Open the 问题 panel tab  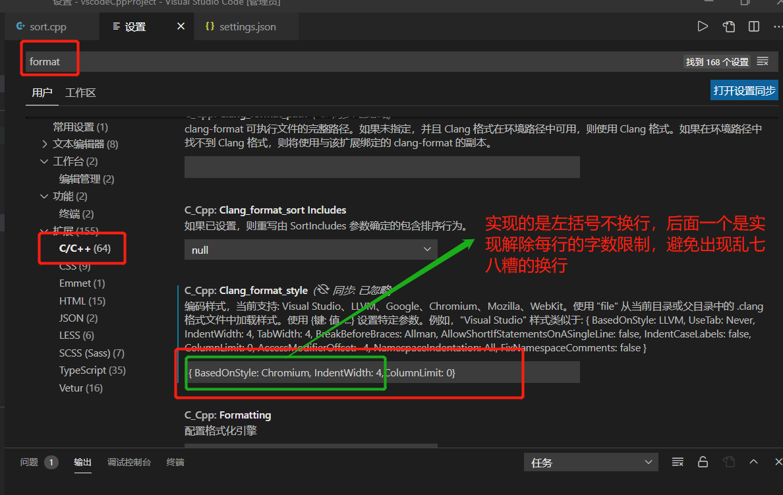(29, 462)
